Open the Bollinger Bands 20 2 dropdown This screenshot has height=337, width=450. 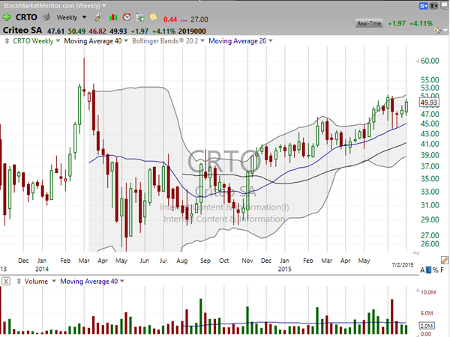click(x=202, y=41)
